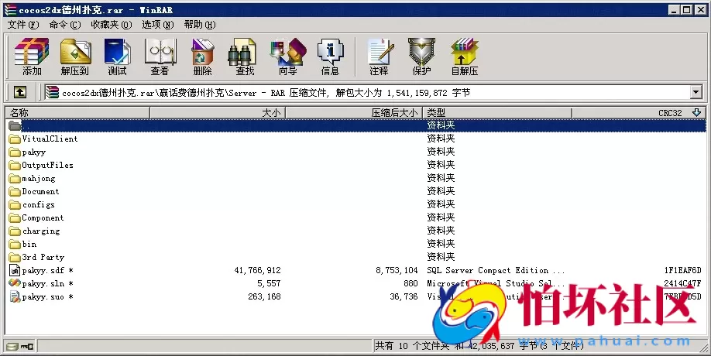The height and width of the screenshot is (356, 711).
Task: Select the OutputFiles folder icon
Action: point(15,166)
